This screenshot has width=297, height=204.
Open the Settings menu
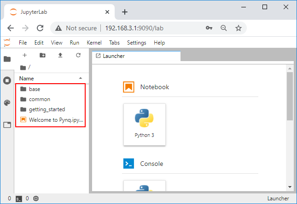(136, 43)
